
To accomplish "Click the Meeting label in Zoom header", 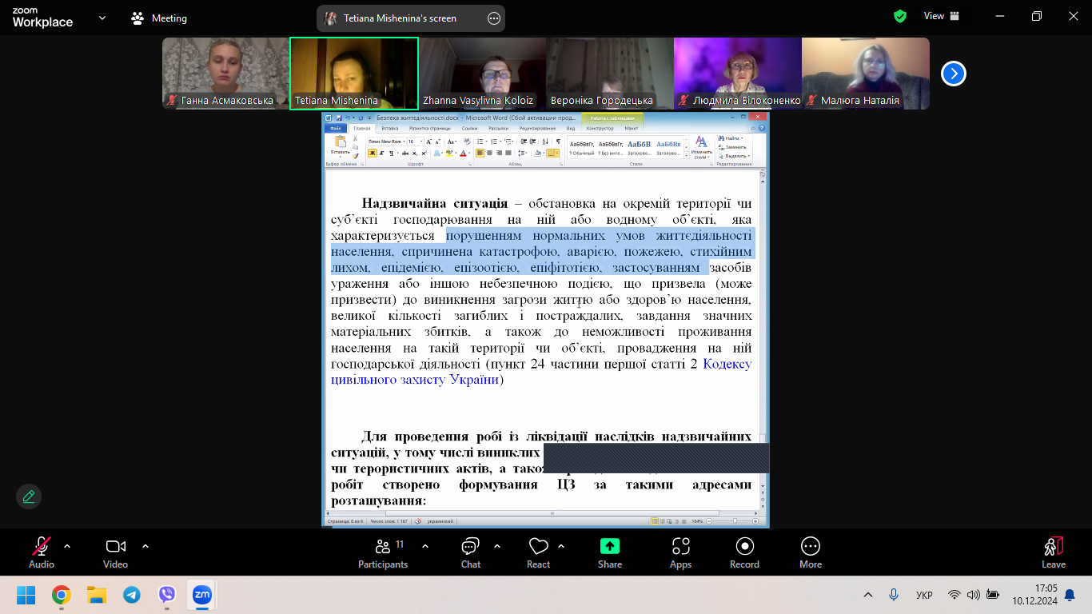I will coord(169,18).
